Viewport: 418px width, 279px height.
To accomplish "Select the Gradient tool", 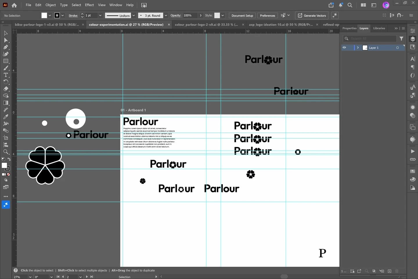I will pyautogui.click(x=6, y=103).
